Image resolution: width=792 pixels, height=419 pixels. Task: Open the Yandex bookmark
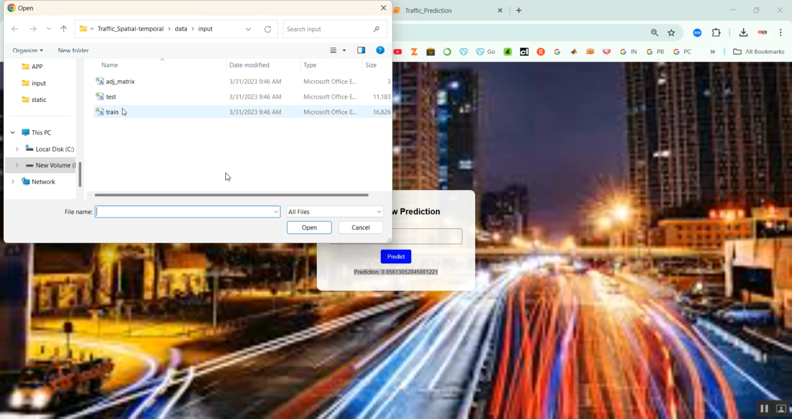click(541, 52)
